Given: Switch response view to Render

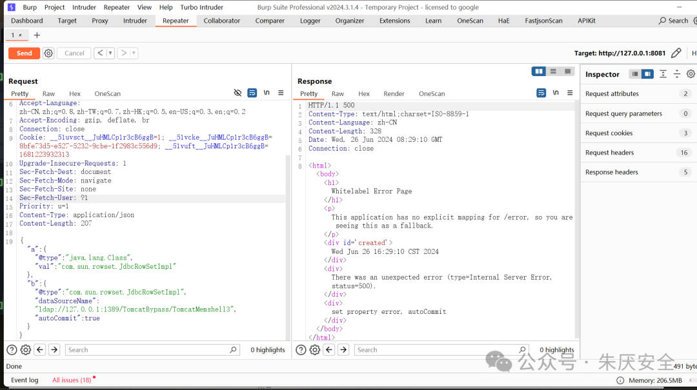Looking at the screenshot, I should click(x=394, y=93).
